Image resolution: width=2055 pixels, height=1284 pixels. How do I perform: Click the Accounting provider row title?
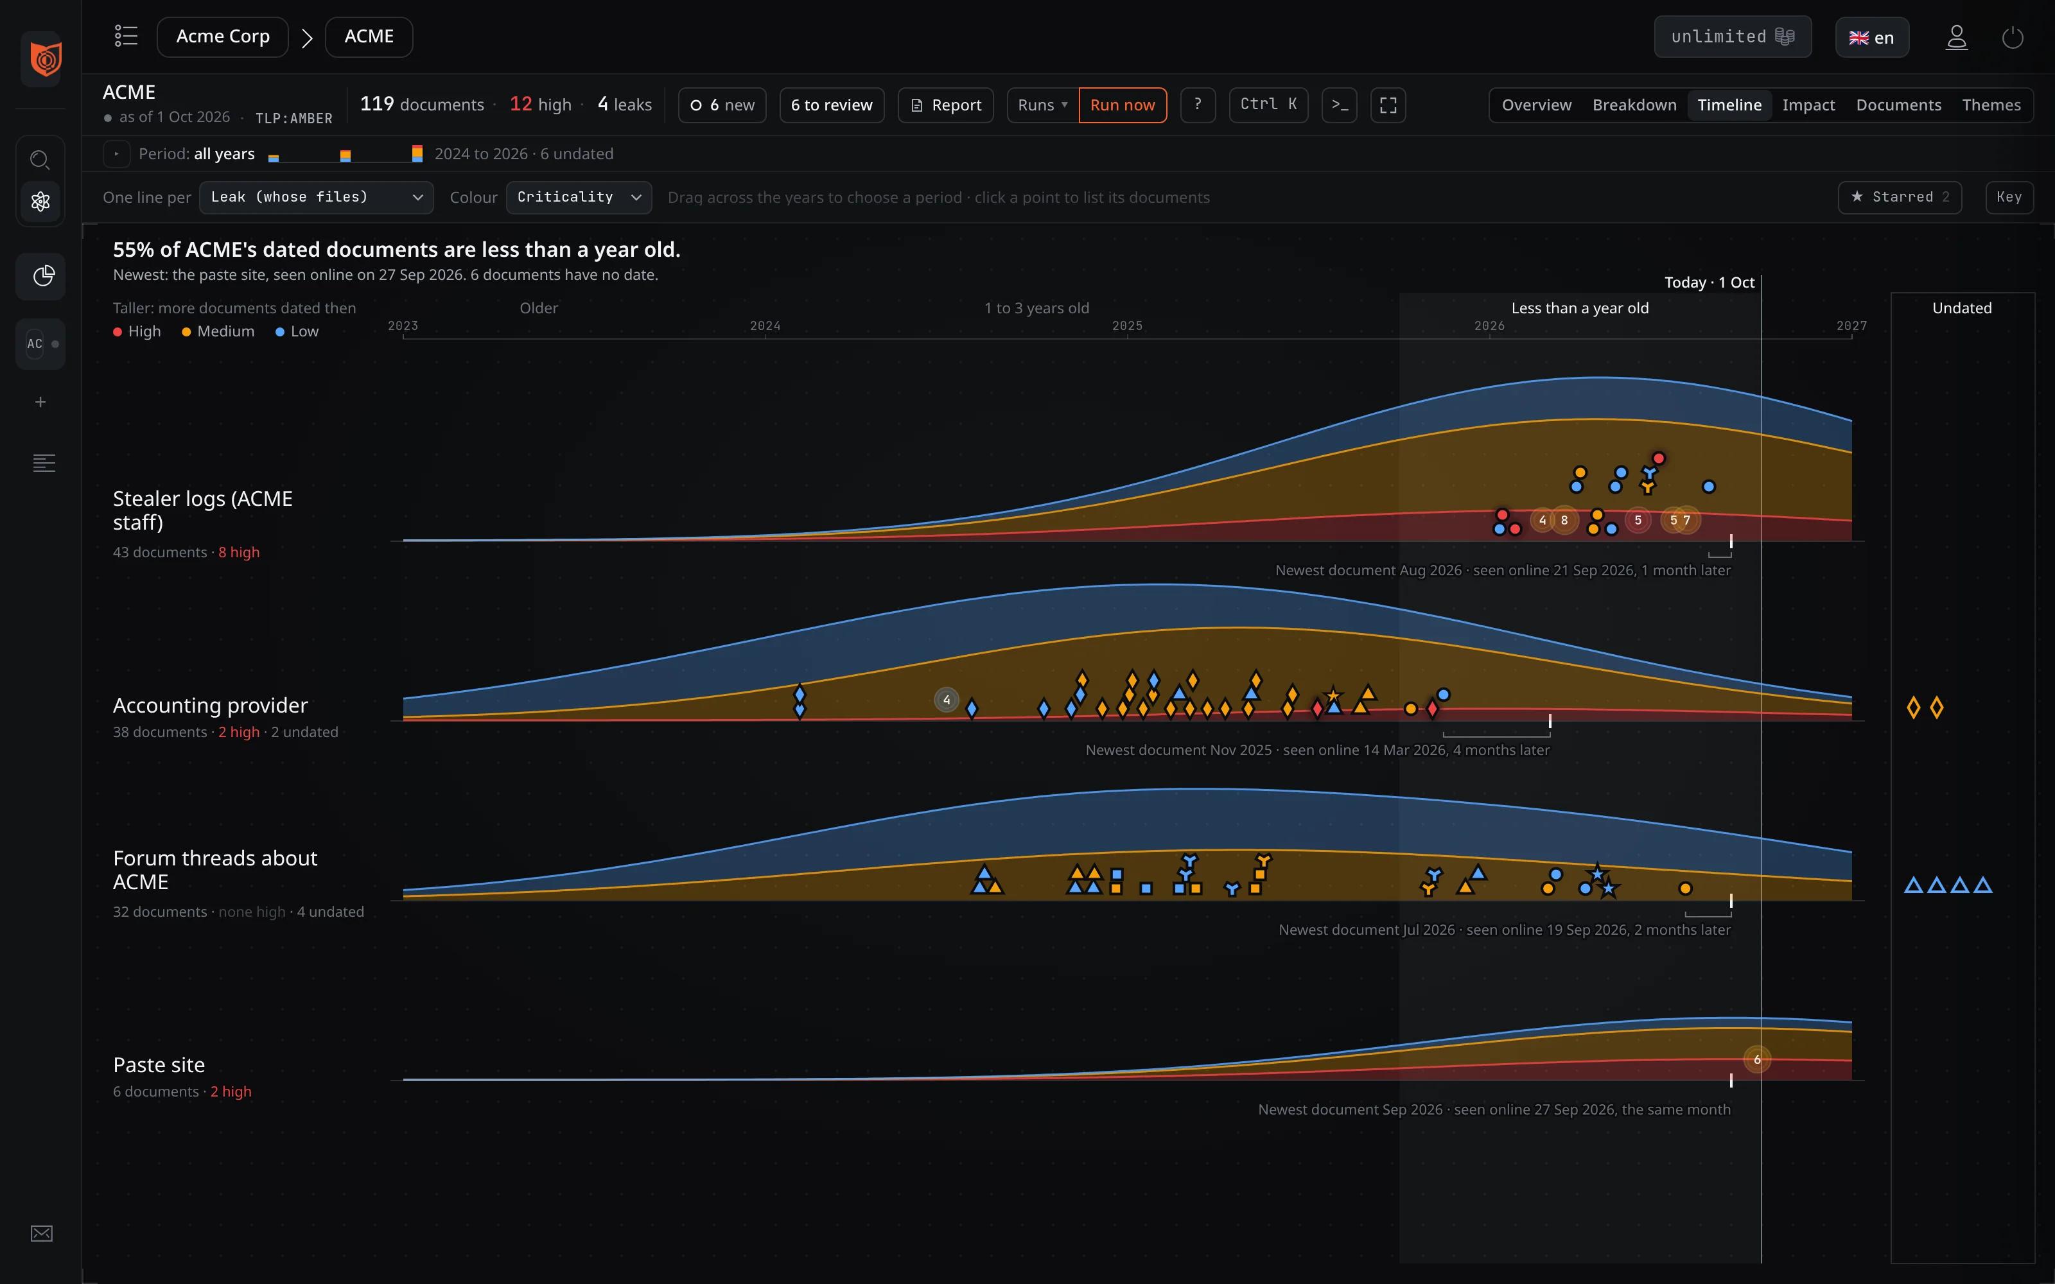pos(210,705)
